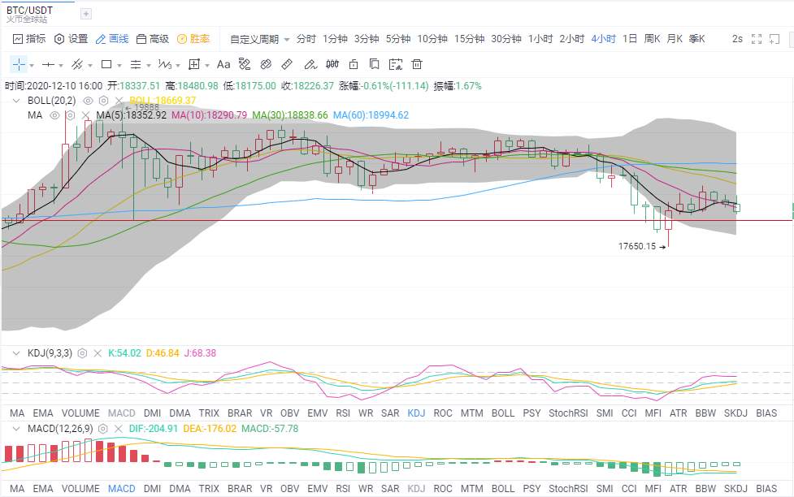Select RSI in the KDJ panel indicator list

pyautogui.click(x=343, y=413)
